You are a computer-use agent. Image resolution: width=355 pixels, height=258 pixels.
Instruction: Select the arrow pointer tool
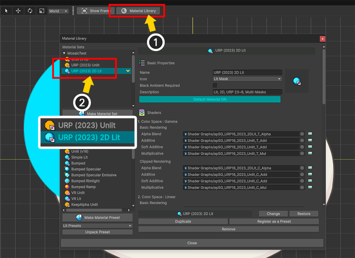click(x=6, y=11)
